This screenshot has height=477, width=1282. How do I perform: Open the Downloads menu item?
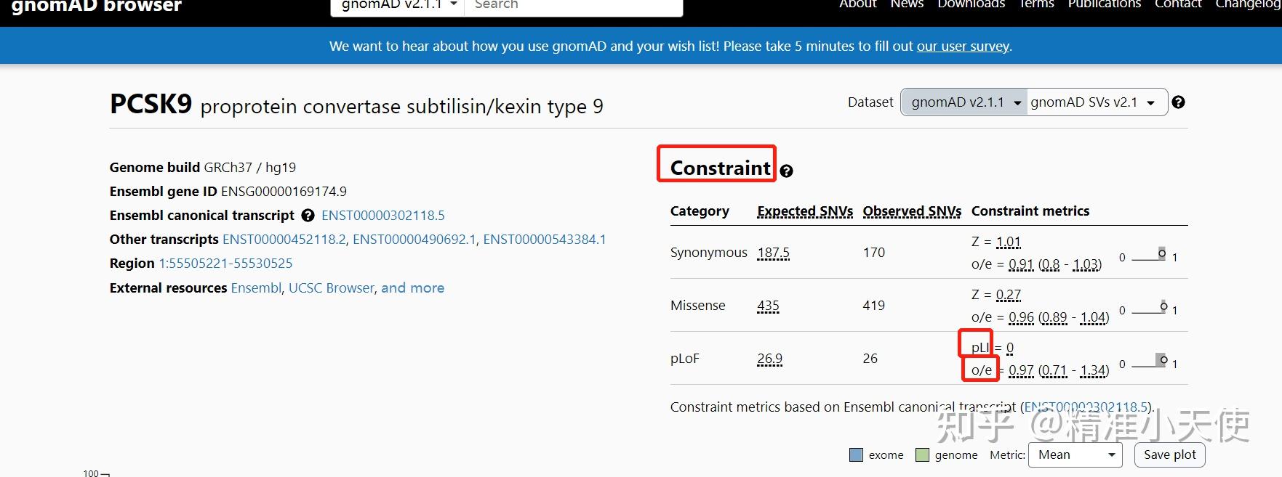click(971, 4)
